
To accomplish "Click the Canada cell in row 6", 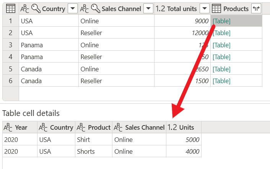I will [x=49, y=81].
